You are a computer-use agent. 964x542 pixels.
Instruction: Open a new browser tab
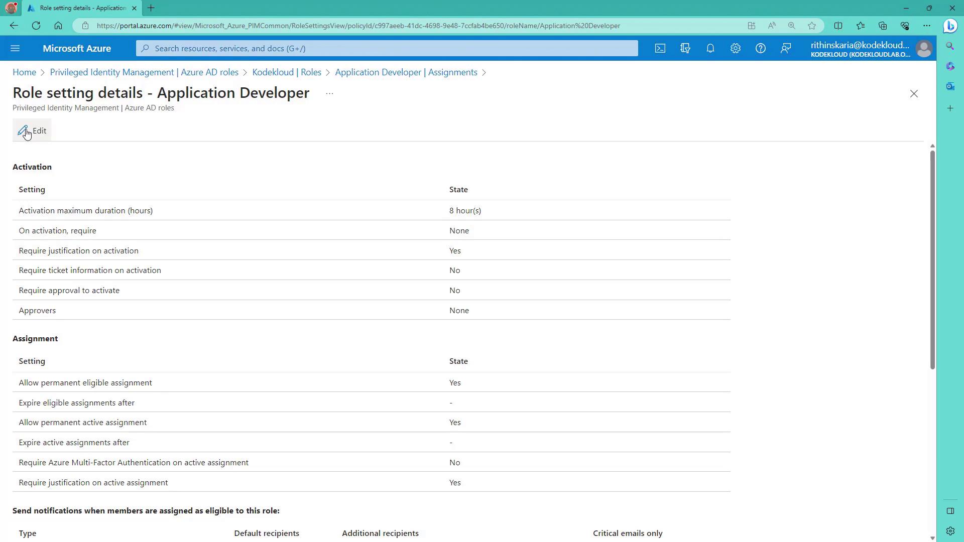(151, 8)
